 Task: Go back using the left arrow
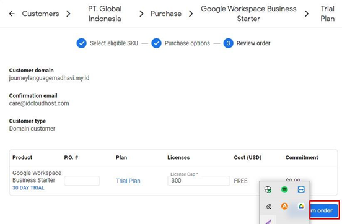click(x=12, y=14)
